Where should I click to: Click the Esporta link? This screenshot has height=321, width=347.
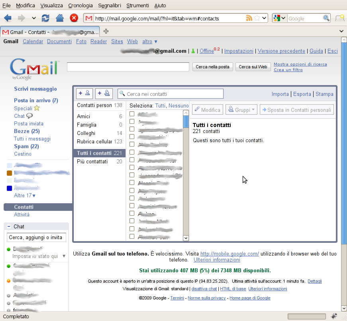[302, 94]
